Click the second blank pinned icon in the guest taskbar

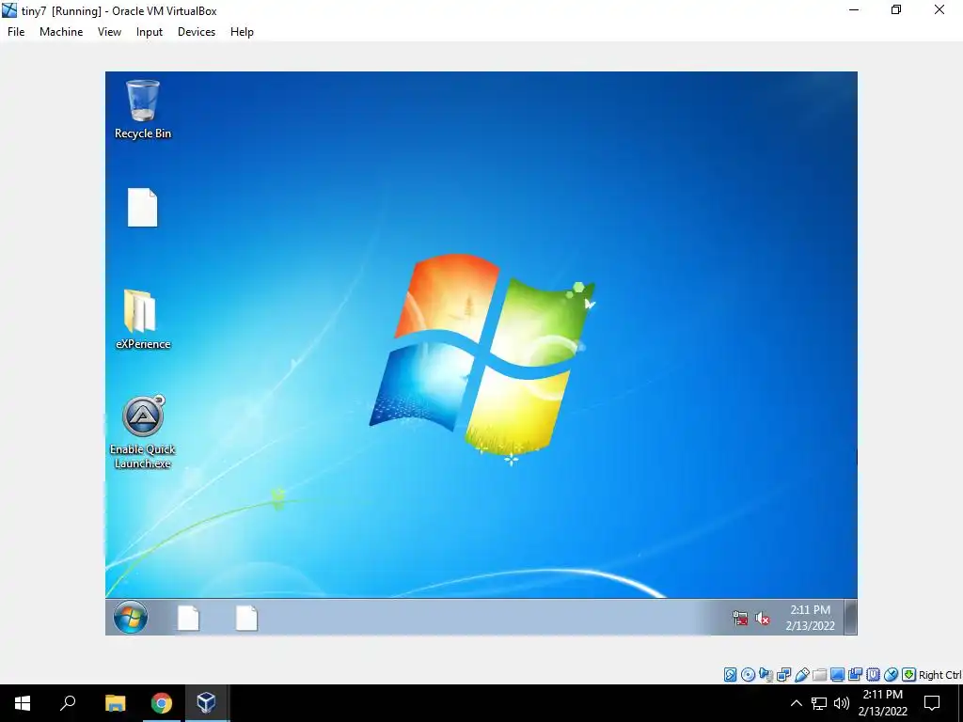[246, 618]
